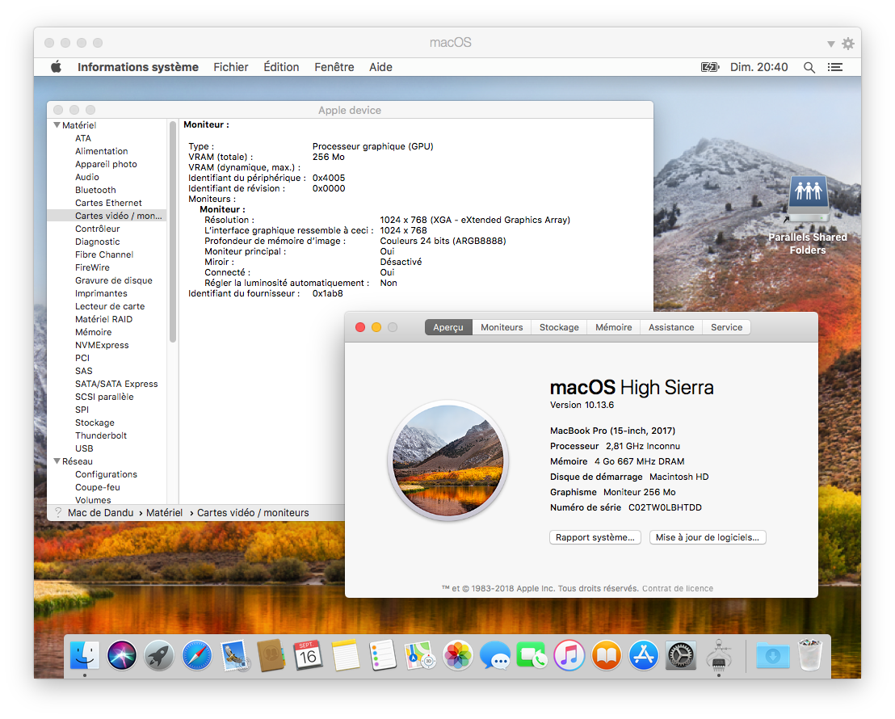Open Launchpad rocket icon in Dock
The height and width of the screenshot is (719, 895).
click(x=159, y=655)
